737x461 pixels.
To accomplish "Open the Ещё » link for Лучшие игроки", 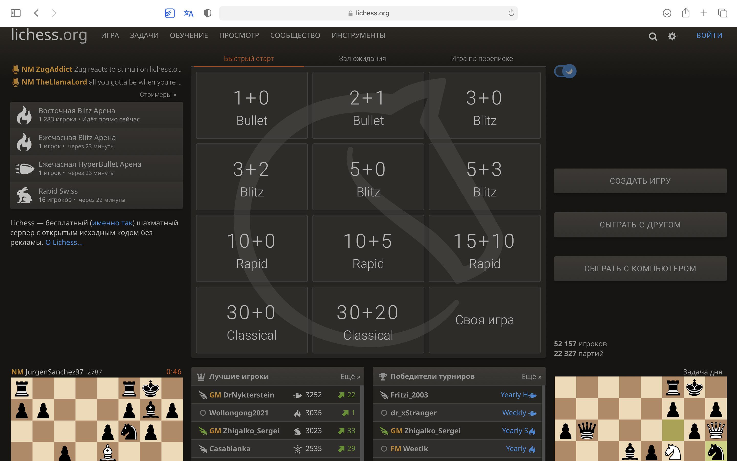I will click(x=350, y=376).
